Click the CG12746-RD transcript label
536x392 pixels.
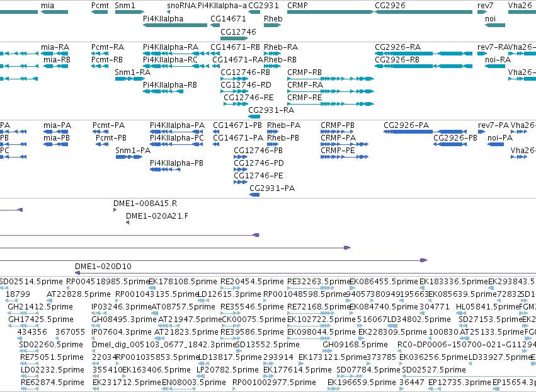click(x=246, y=85)
